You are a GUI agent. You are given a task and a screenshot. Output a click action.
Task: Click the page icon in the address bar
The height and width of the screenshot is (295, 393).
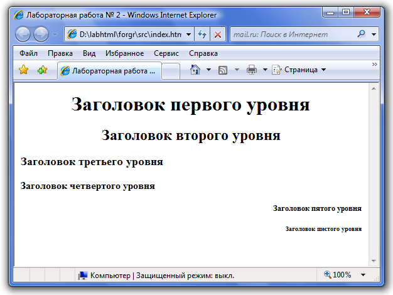click(72, 34)
